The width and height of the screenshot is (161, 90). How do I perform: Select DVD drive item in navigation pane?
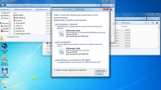point(5,31)
